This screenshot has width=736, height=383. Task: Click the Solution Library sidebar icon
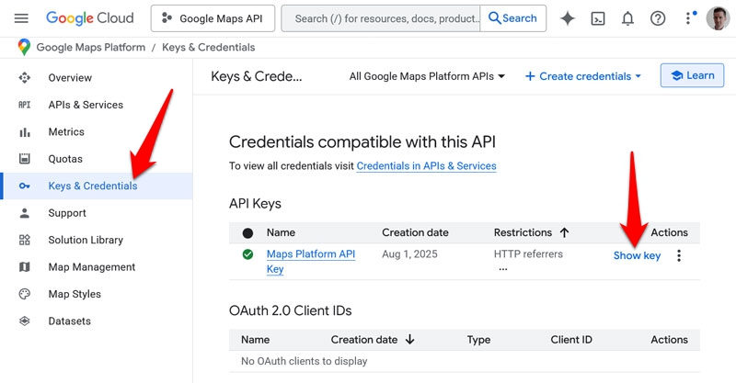tap(25, 240)
